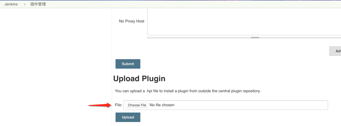The width and height of the screenshot is (341, 126).
Task: Open the Choose File picker button
Action: click(x=137, y=105)
